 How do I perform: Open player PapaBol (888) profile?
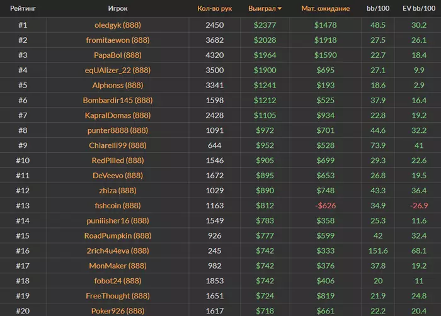[x=118, y=55]
